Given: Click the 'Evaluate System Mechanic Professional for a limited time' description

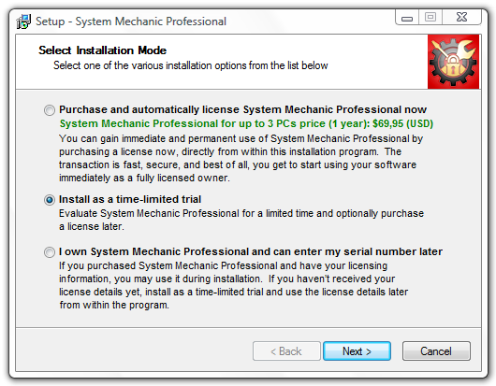Looking at the screenshot, I should click(x=241, y=220).
